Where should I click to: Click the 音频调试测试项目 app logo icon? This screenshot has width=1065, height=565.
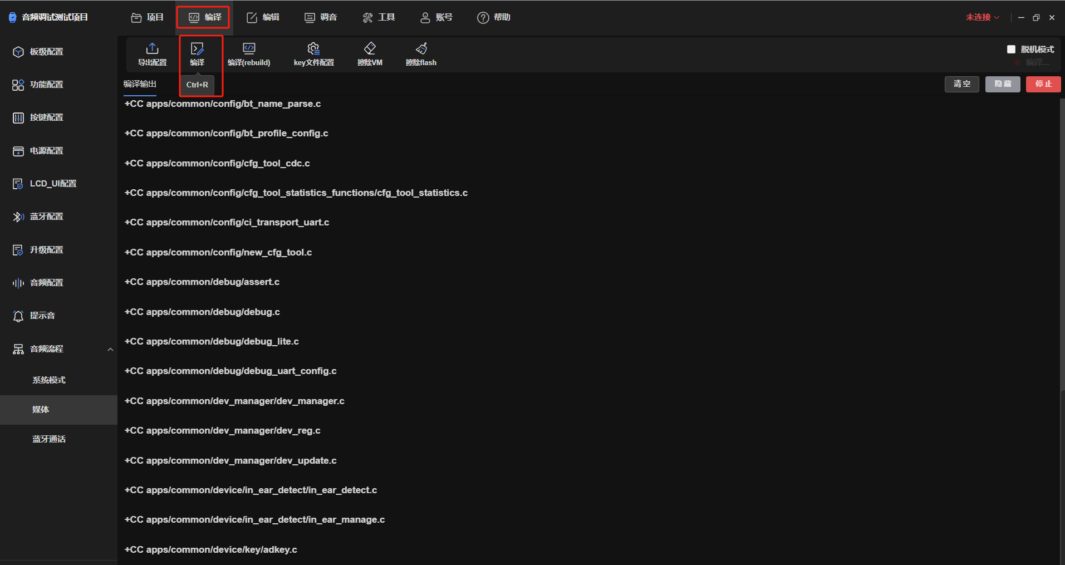[x=12, y=17]
